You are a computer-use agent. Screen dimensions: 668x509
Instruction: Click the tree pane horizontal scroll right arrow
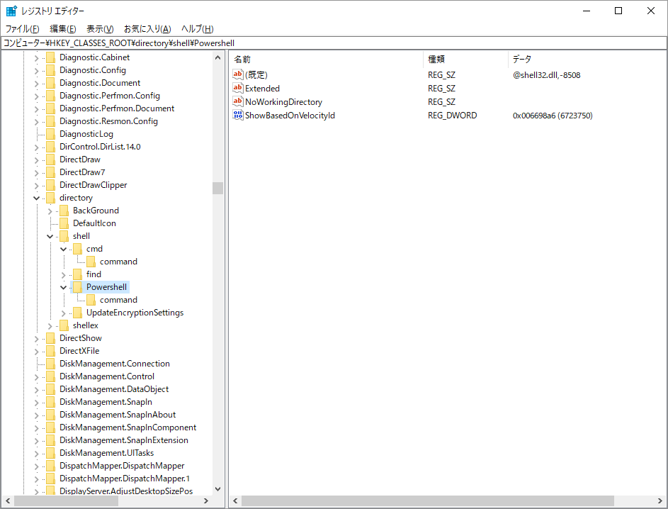pos(206,501)
